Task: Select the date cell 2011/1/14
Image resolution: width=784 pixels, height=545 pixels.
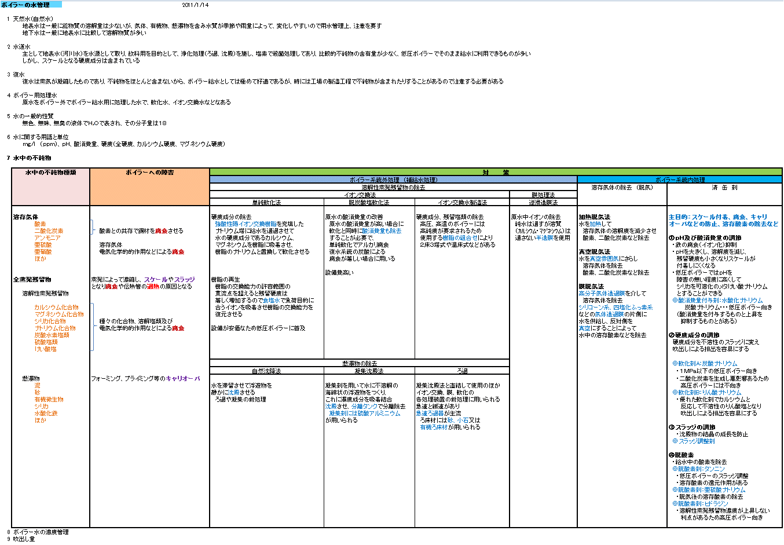Action: [x=195, y=5]
